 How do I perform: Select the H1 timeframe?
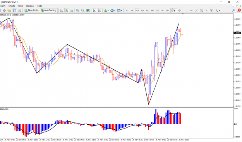(x=148, y=10)
